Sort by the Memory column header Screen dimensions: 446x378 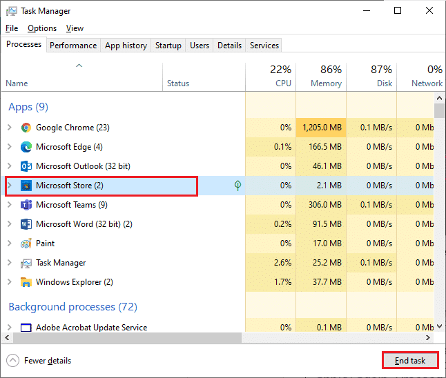321,77
